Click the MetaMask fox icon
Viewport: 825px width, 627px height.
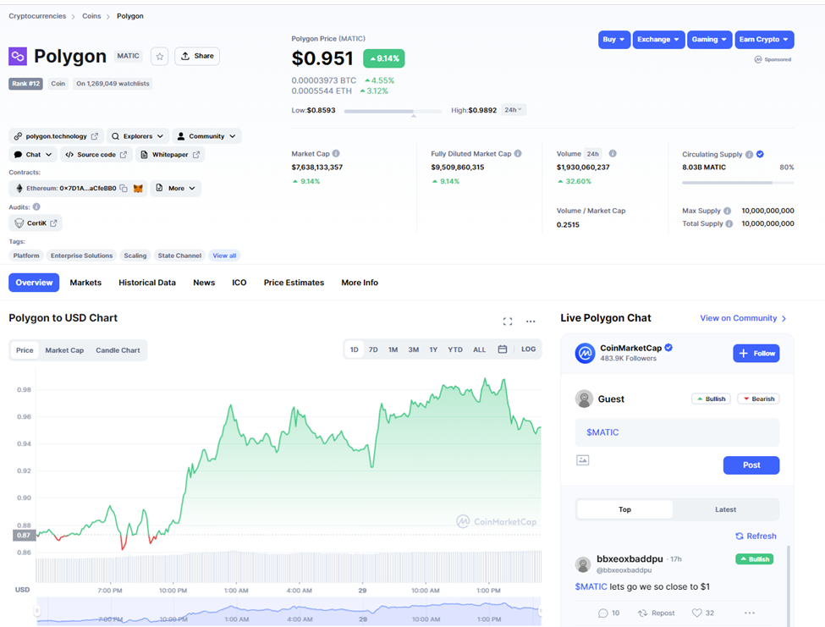(x=139, y=189)
